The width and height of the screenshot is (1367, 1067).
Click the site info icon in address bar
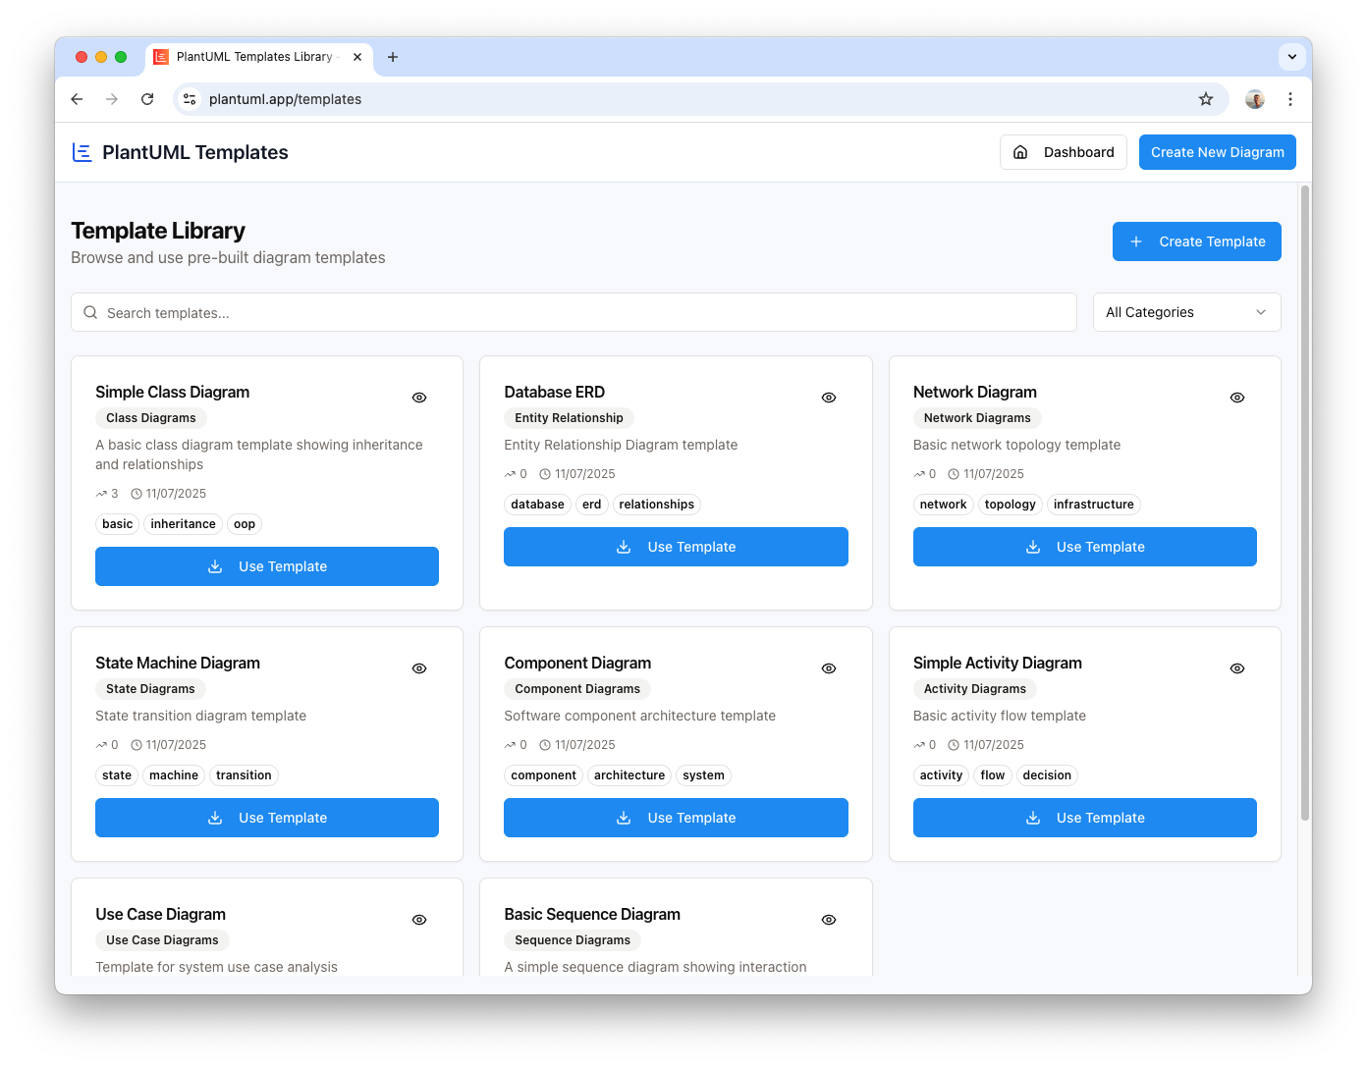[191, 99]
